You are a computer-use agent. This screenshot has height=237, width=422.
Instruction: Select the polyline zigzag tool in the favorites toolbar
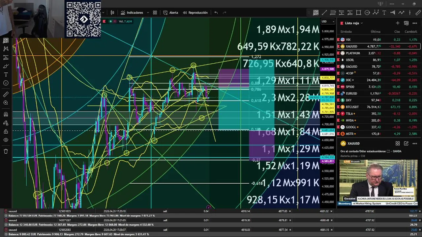tap(401, 13)
